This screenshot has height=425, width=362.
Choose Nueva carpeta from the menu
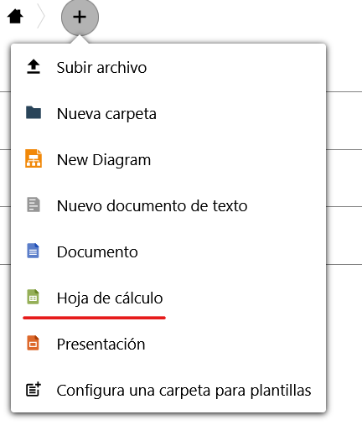(x=168, y=113)
